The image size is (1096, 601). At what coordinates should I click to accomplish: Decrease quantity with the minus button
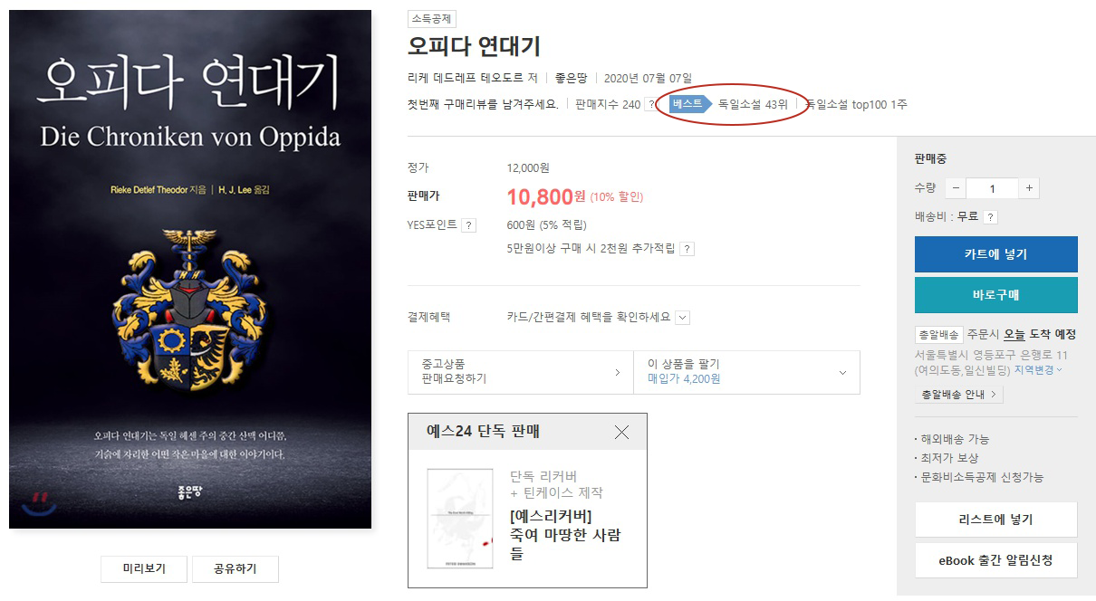point(956,188)
